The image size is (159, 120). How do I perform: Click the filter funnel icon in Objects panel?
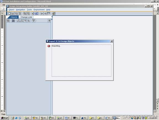(x=33, y=21)
